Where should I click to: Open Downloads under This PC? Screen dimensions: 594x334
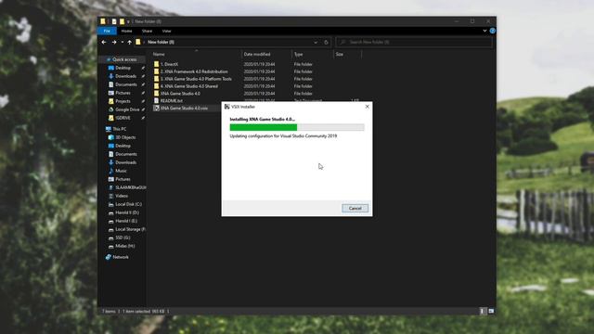(x=125, y=162)
